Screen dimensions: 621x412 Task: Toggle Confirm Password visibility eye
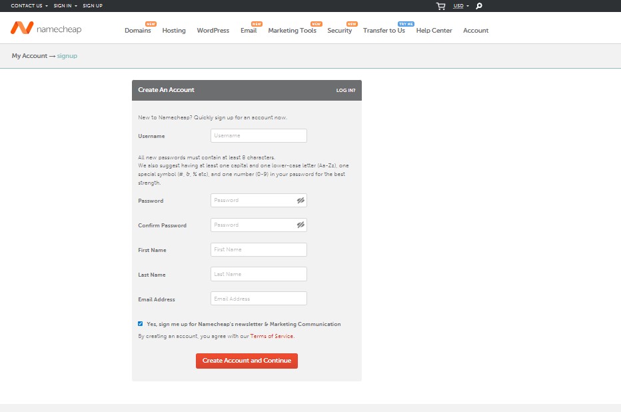[301, 225]
